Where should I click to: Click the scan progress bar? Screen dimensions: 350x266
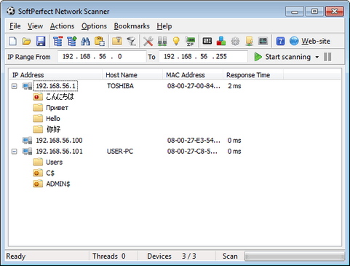coord(295,256)
